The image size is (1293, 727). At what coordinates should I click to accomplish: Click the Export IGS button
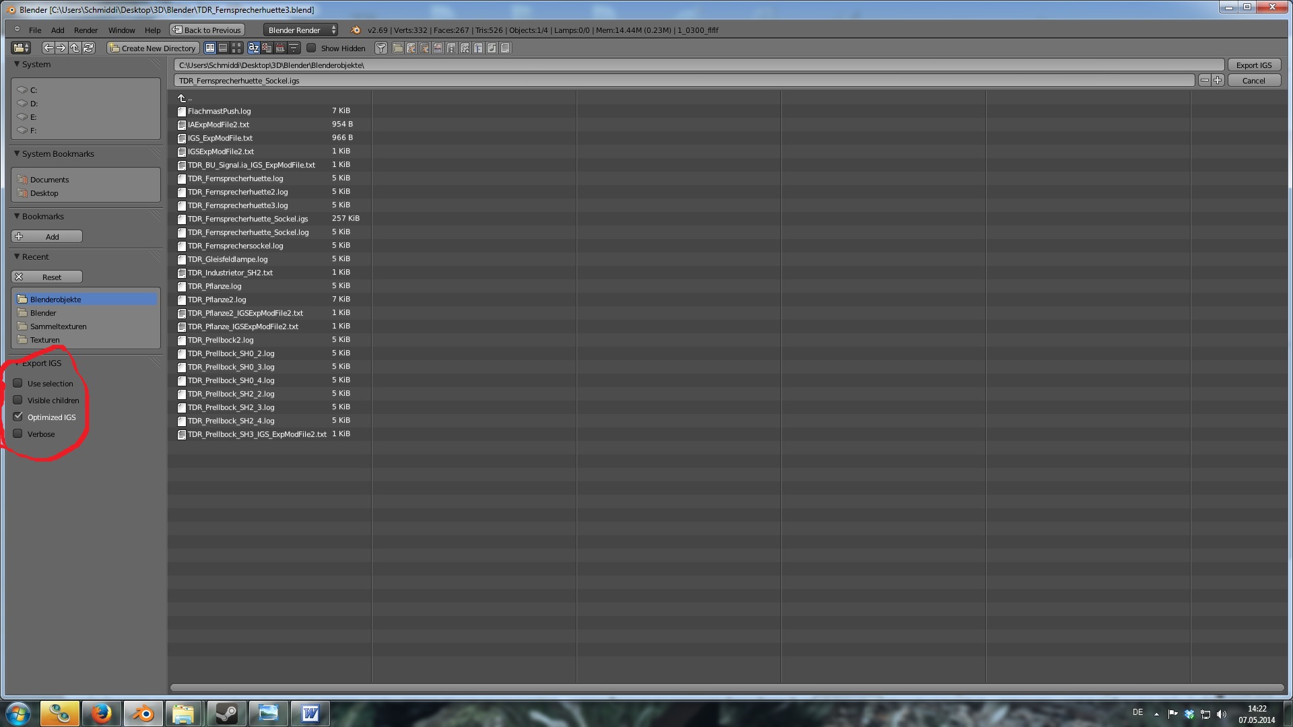click(1253, 65)
